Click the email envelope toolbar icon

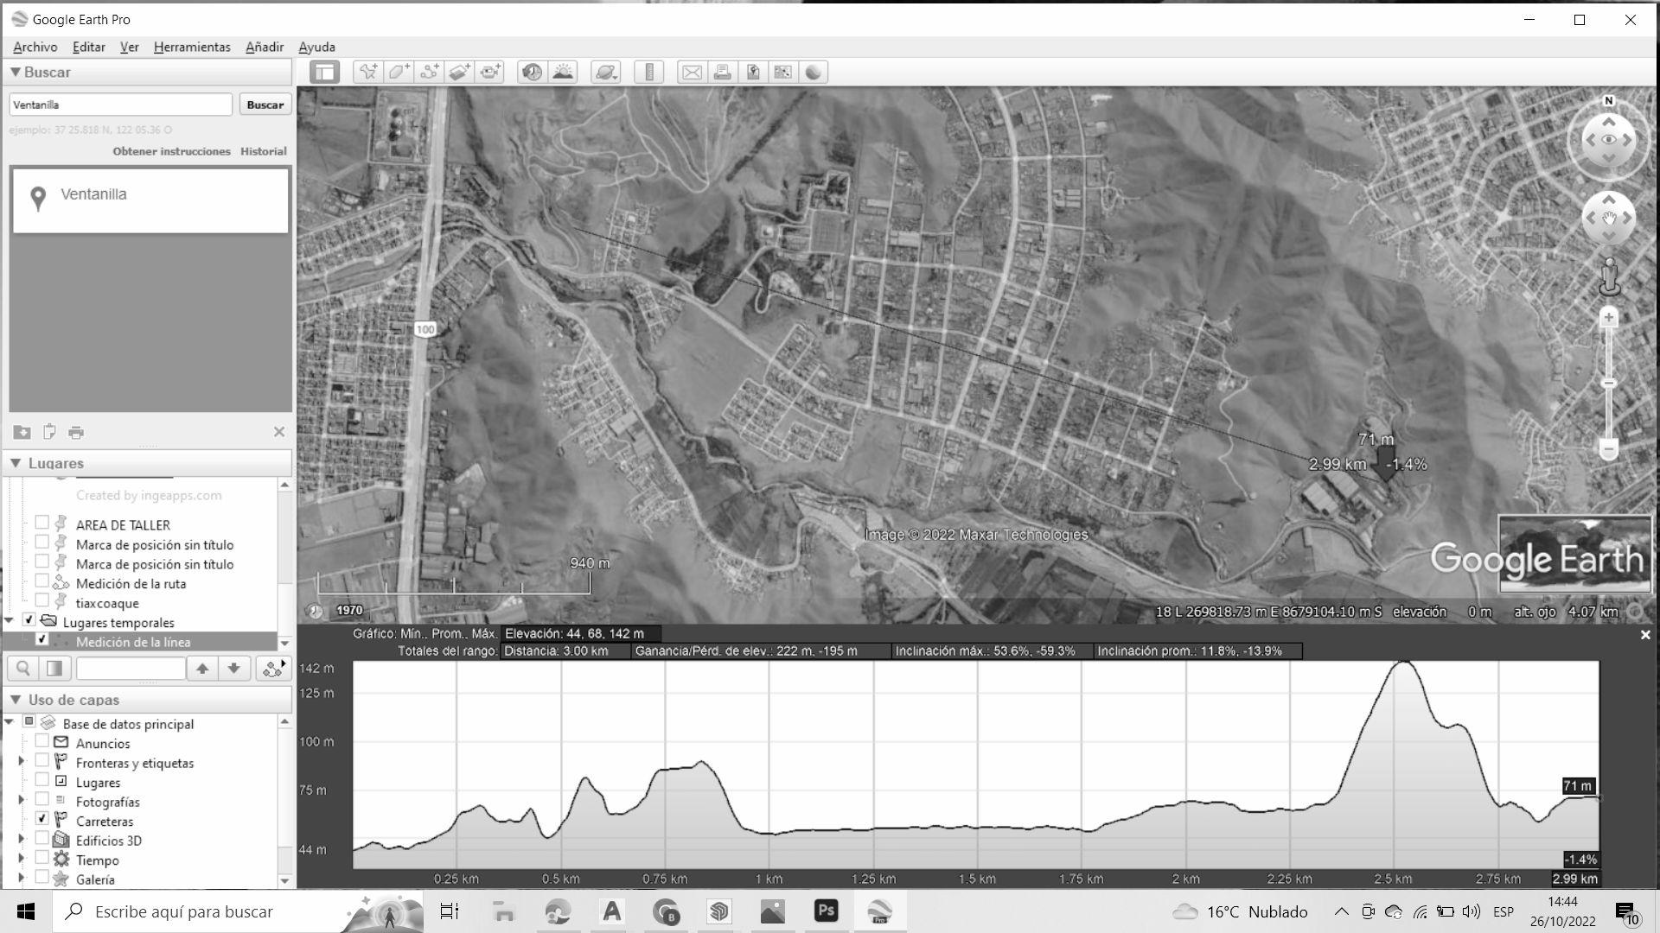(x=692, y=72)
